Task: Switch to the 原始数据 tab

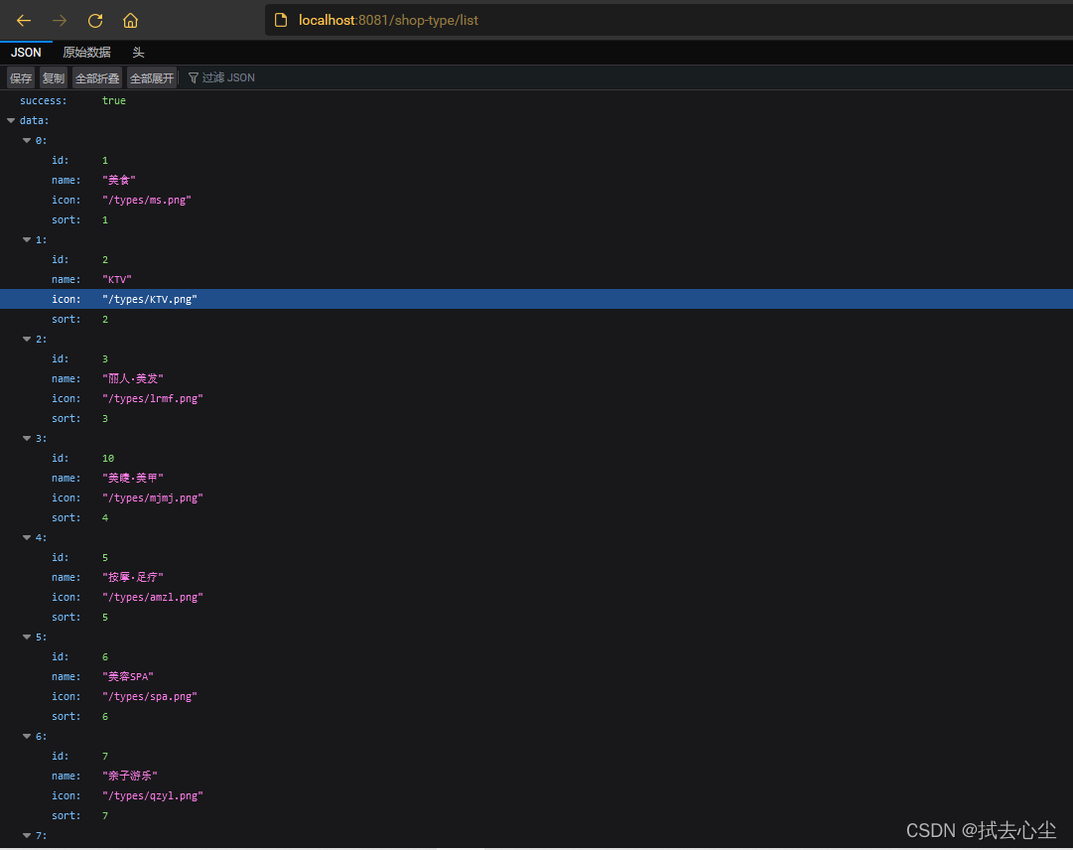Action: (x=87, y=52)
